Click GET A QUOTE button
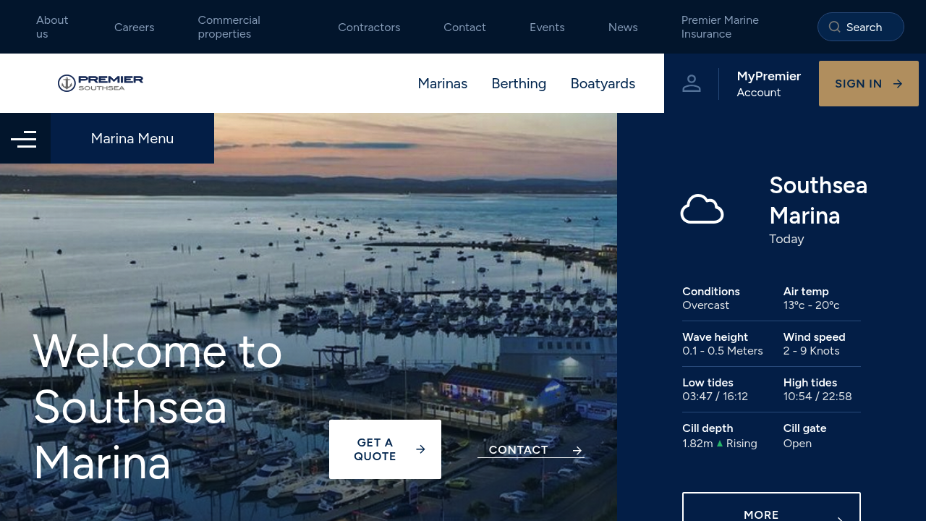 coord(385,449)
